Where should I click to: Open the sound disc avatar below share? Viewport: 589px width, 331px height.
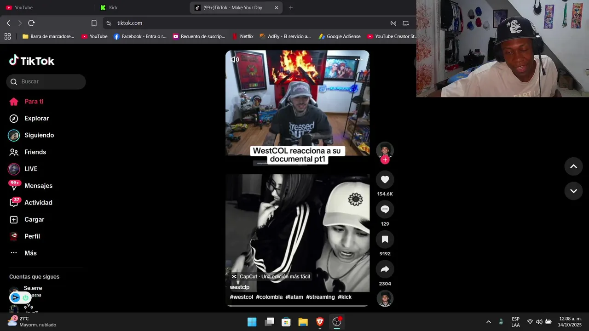[x=385, y=299]
